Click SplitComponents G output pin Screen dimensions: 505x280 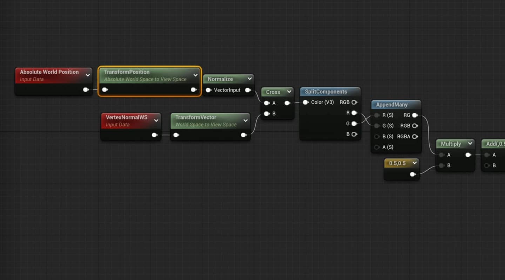pos(354,123)
